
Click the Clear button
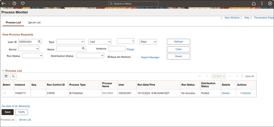[x=178, y=49]
